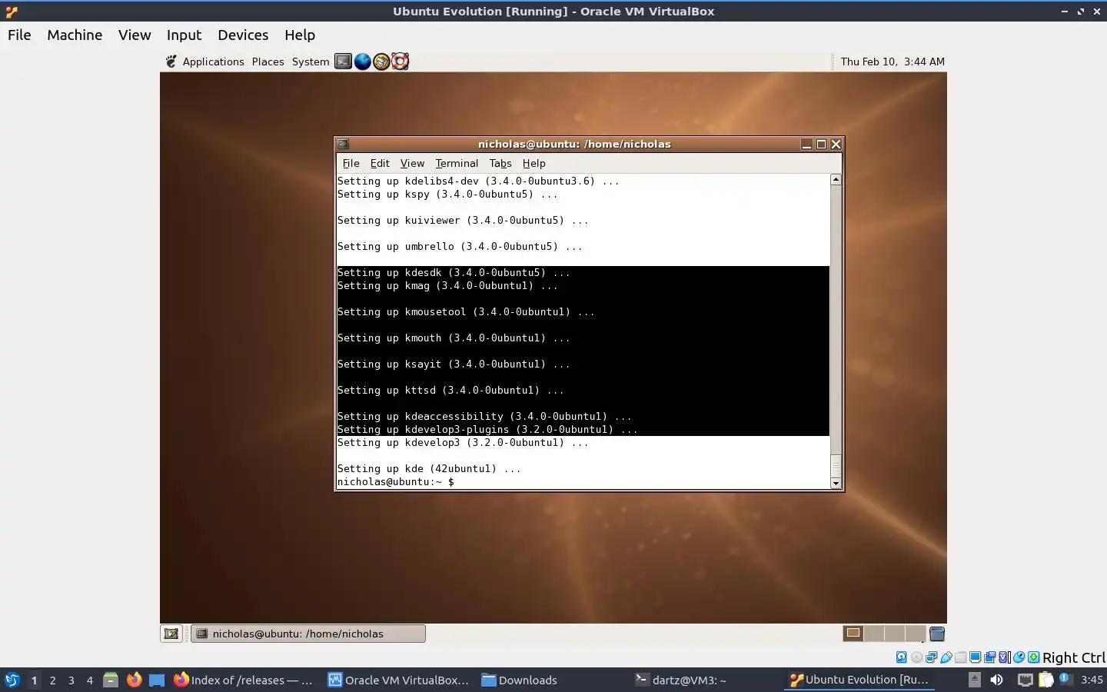Click the network adapters status icon
The image size is (1107, 692).
pyautogui.click(x=932, y=657)
